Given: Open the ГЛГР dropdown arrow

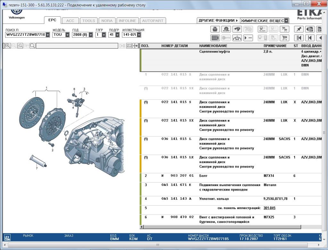Looking at the screenshot, I should coord(104,35).
